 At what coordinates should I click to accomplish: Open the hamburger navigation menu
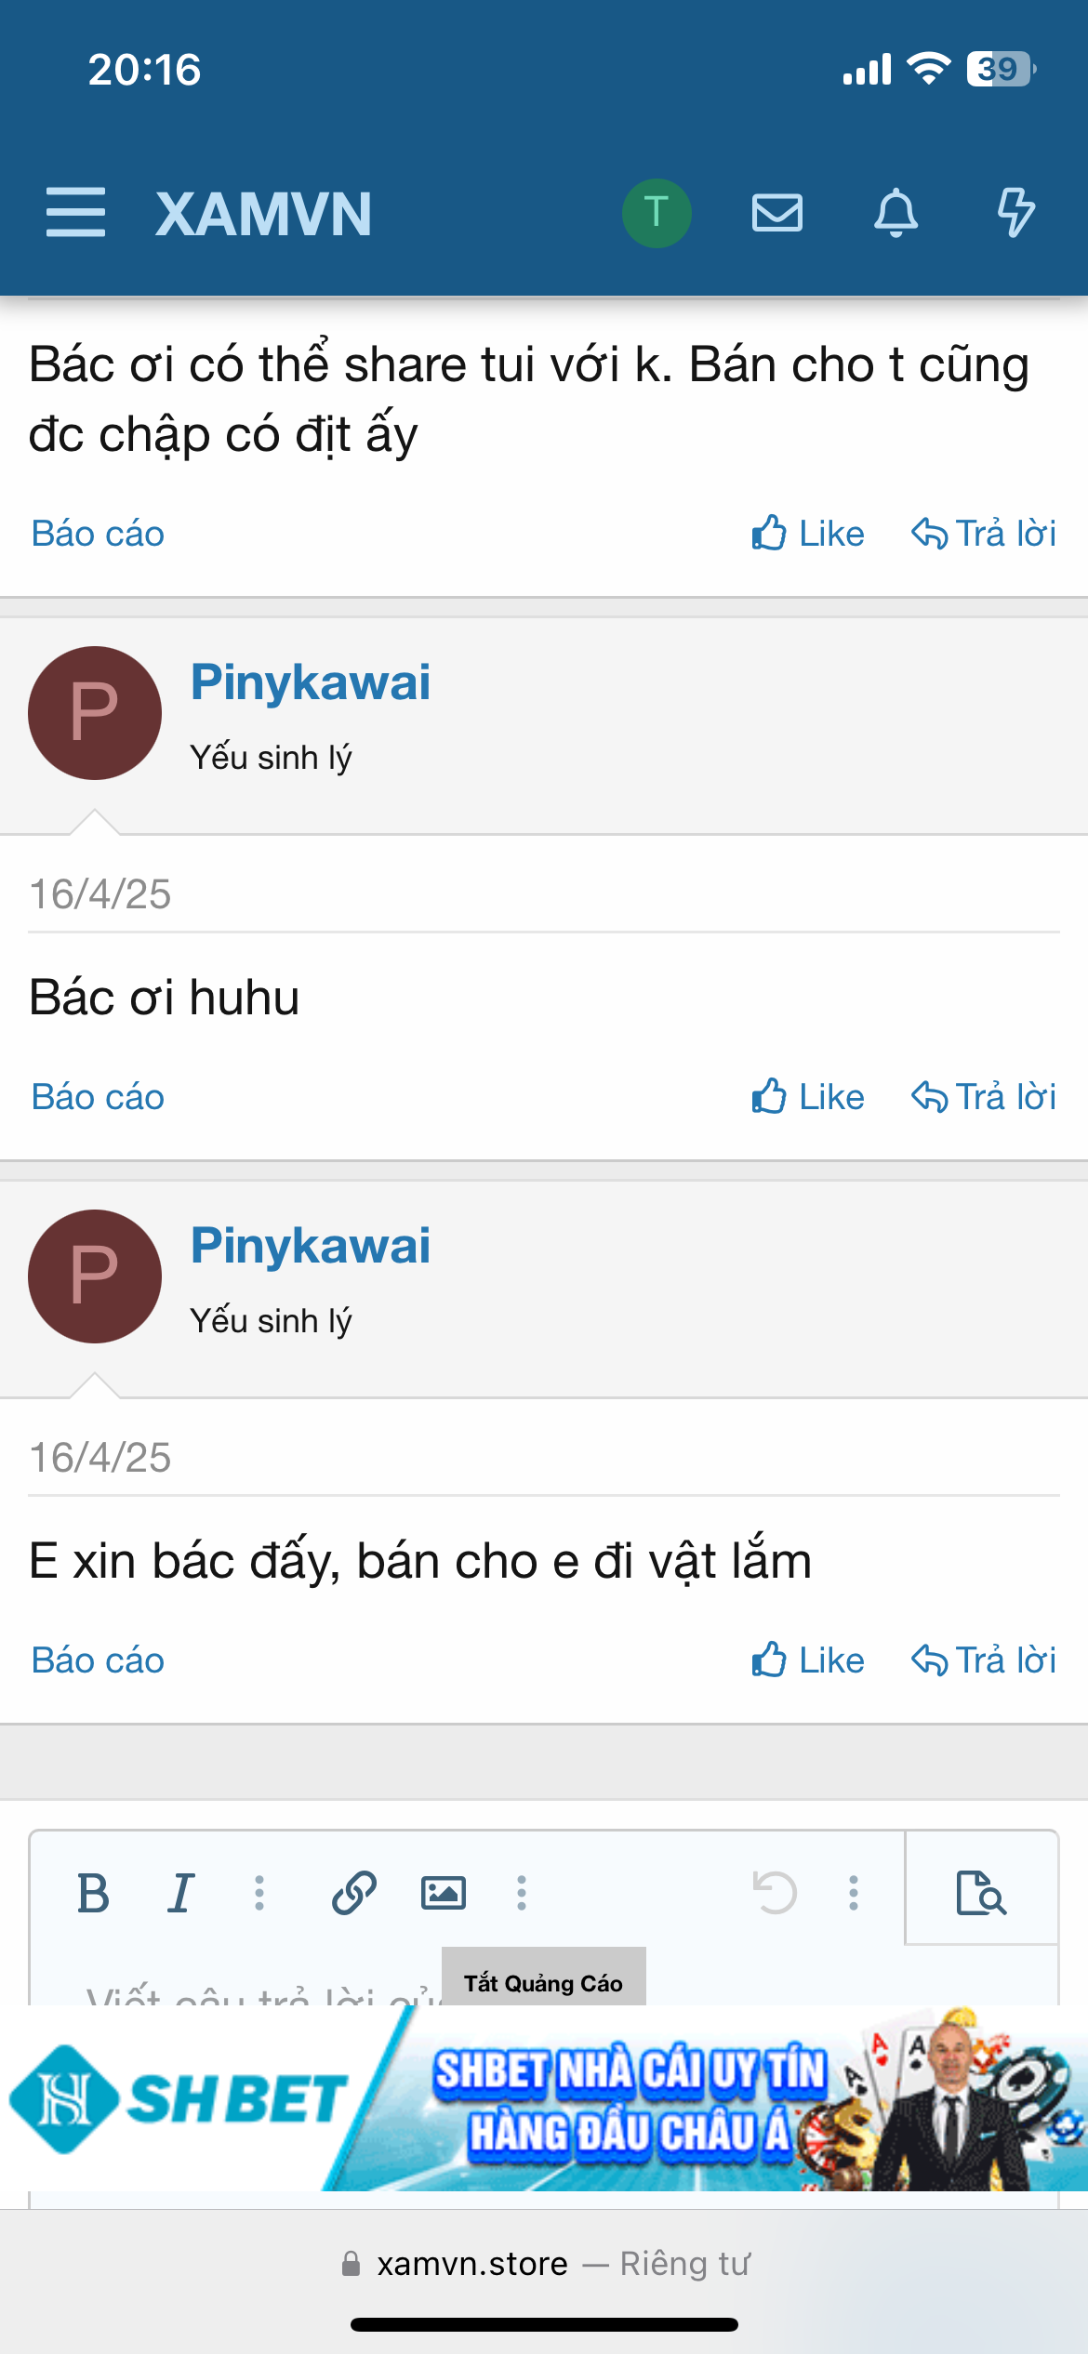75,212
